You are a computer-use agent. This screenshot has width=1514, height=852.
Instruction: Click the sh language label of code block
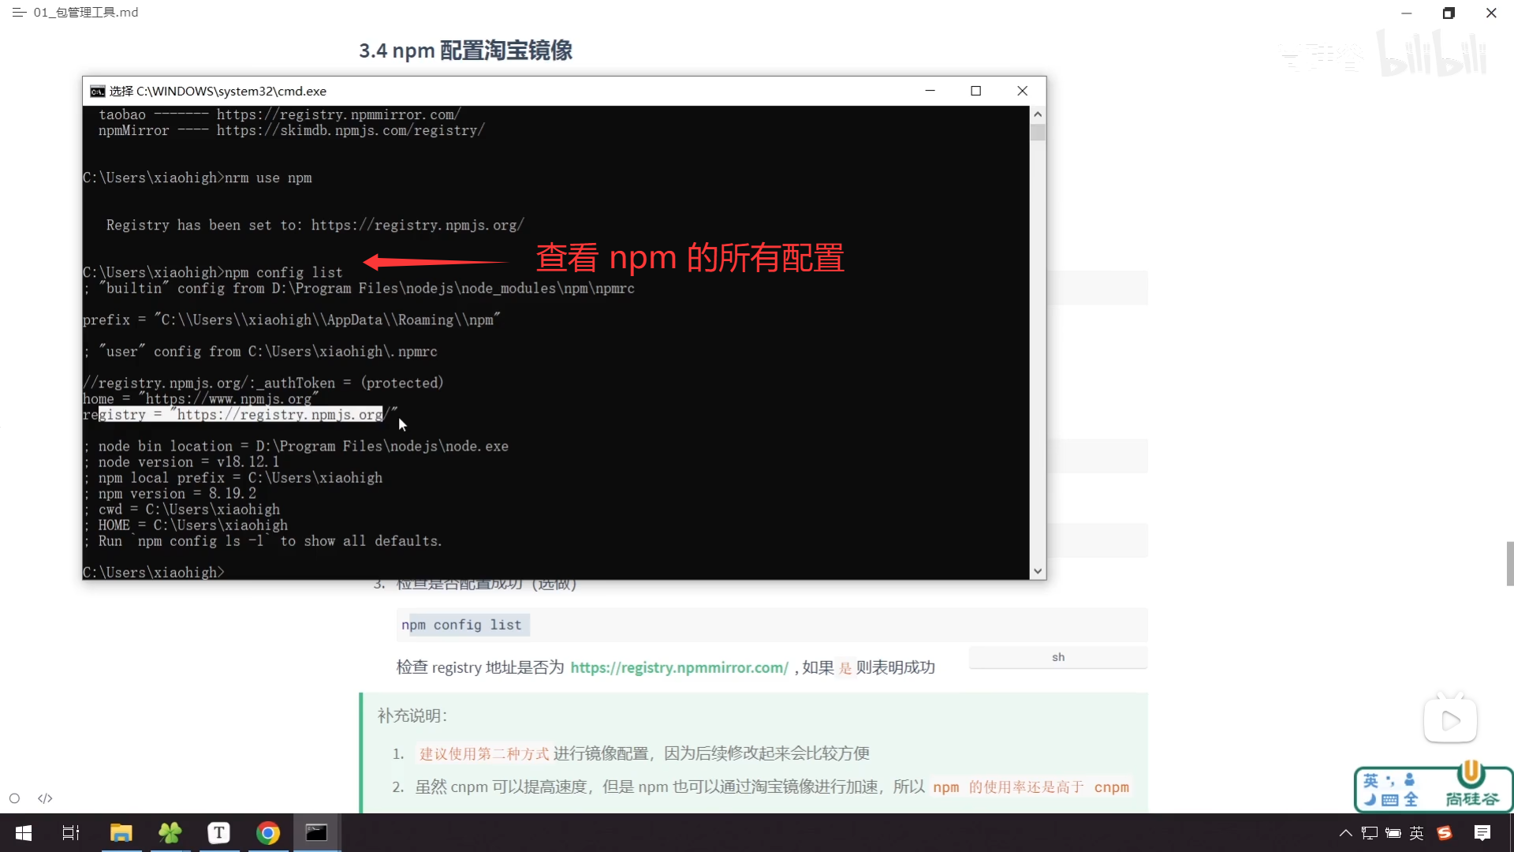pyautogui.click(x=1058, y=657)
